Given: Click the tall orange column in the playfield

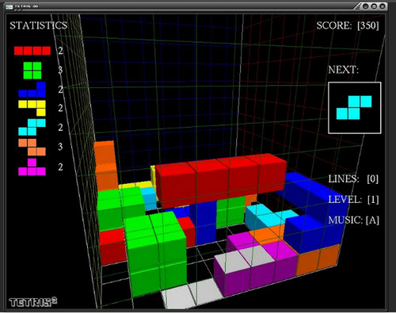Looking at the screenshot, I should [x=105, y=166].
